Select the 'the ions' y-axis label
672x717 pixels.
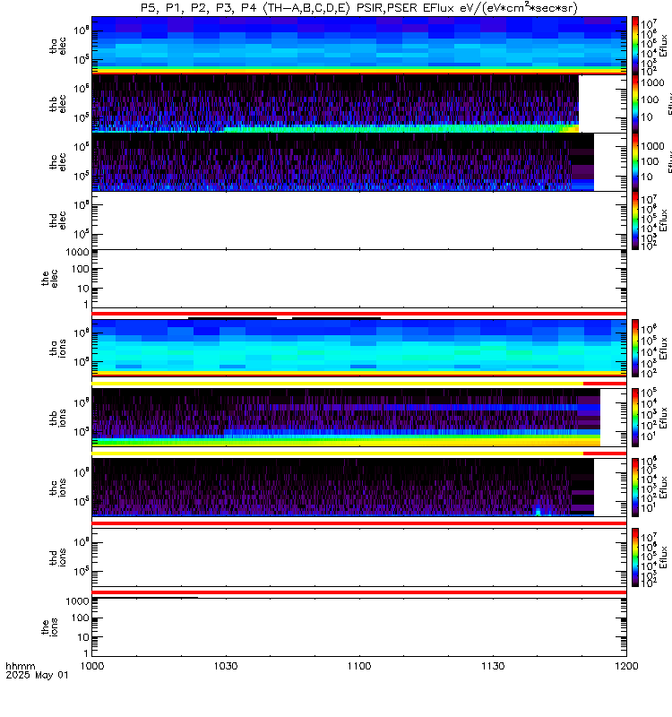[50, 627]
